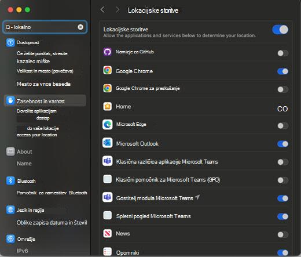This screenshot has height=257, width=301.
Task: Toggle the Opomniki location switch
Action: (x=283, y=252)
